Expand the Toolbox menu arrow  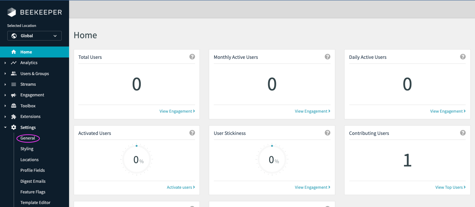click(5, 106)
